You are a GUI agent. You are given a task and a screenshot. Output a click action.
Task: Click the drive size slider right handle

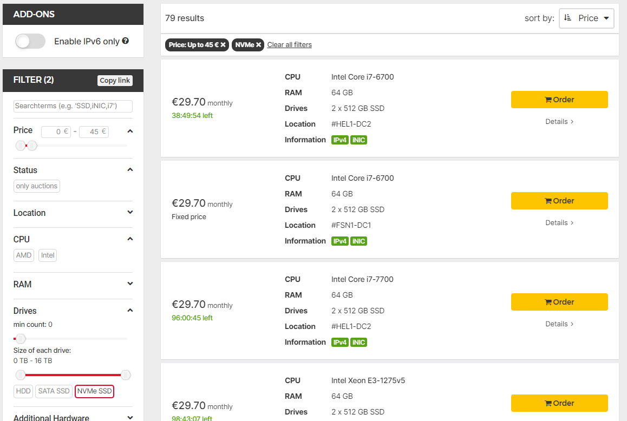(126, 375)
